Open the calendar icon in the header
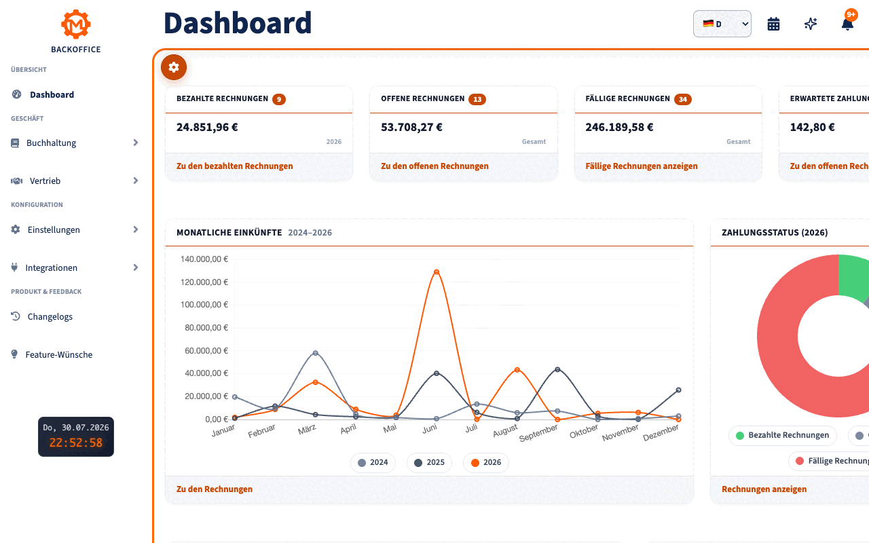The height and width of the screenshot is (543, 869). (773, 24)
